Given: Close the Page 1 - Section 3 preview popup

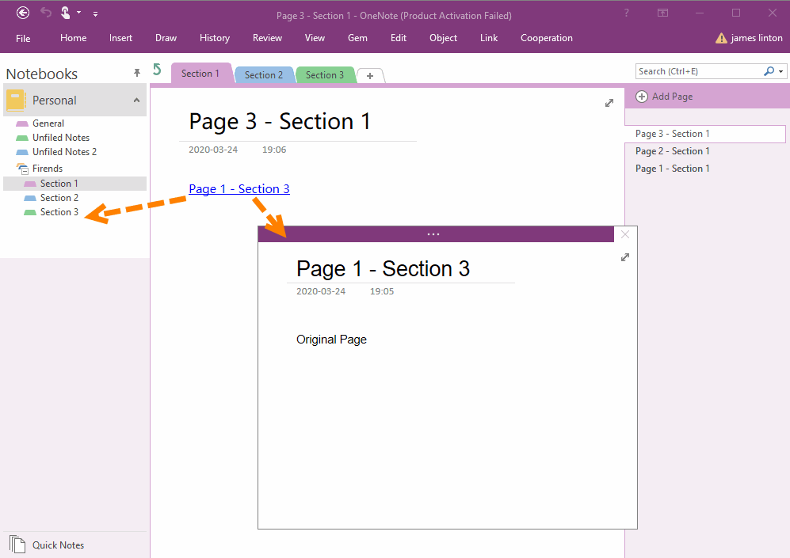Looking at the screenshot, I should 625,234.
